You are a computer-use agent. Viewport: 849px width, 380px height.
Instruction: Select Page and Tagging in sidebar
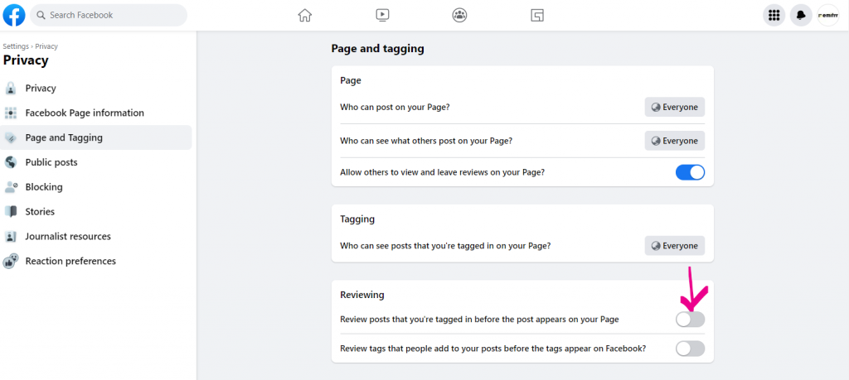[96, 137]
